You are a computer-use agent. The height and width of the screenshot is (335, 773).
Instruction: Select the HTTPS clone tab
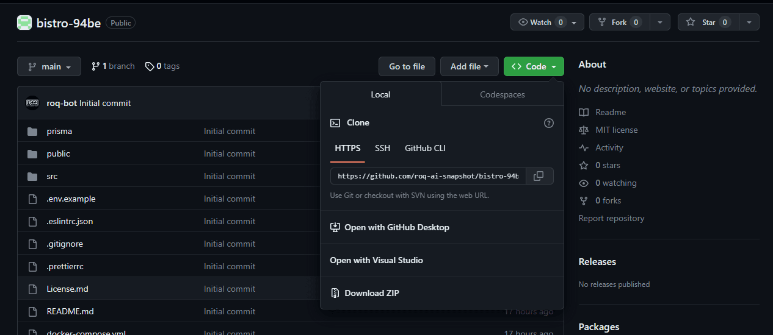347,148
